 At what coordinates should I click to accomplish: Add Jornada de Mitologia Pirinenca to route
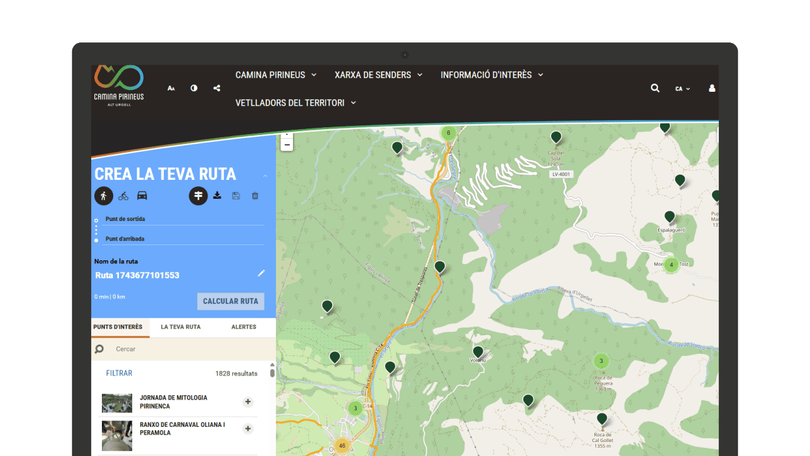[248, 402]
